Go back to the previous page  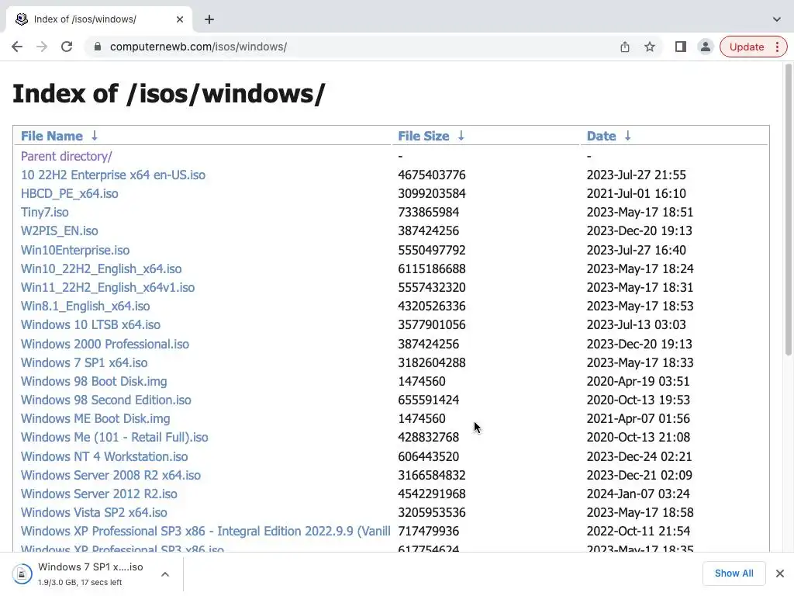point(17,47)
